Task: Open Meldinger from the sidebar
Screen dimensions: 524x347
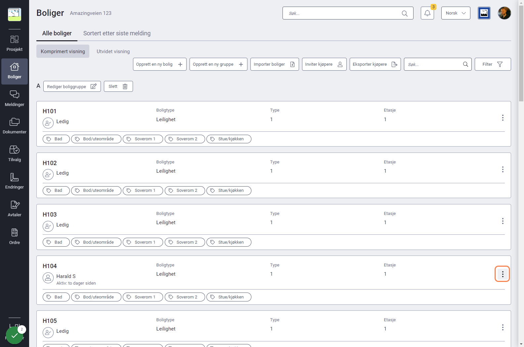Action: (15, 99)
